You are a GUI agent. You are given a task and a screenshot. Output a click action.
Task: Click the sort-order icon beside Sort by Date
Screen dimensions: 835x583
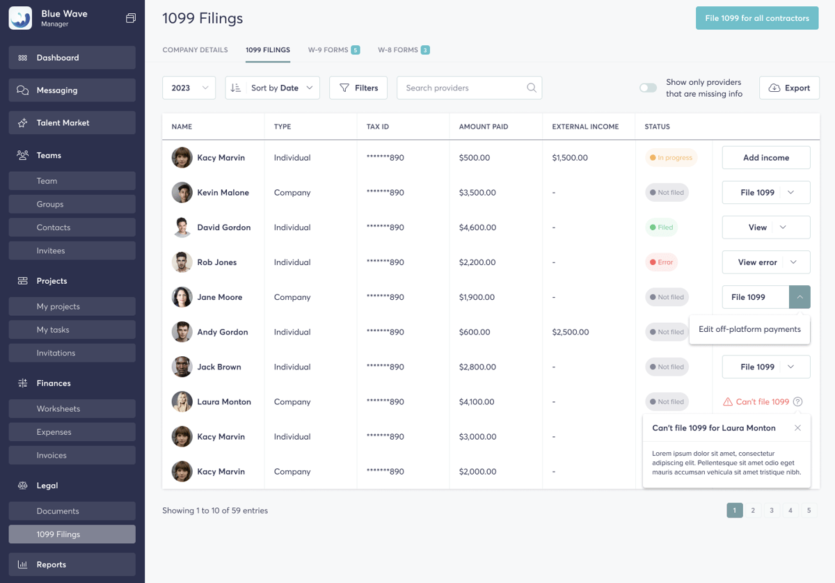point(235,88)
